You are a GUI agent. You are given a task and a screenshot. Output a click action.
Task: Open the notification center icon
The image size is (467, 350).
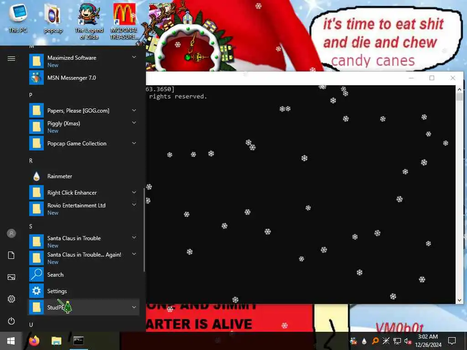(x=452, y=341)
